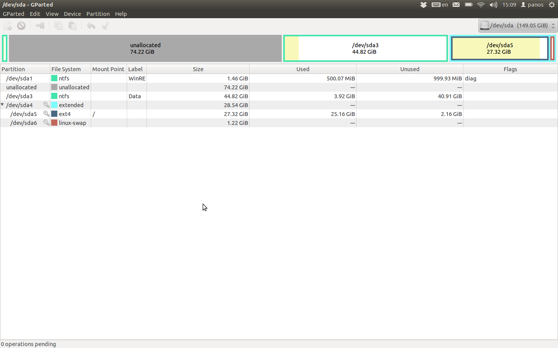Open the panos user menu
The height and width of the screenshot is (348, 558).
[532, 5]
